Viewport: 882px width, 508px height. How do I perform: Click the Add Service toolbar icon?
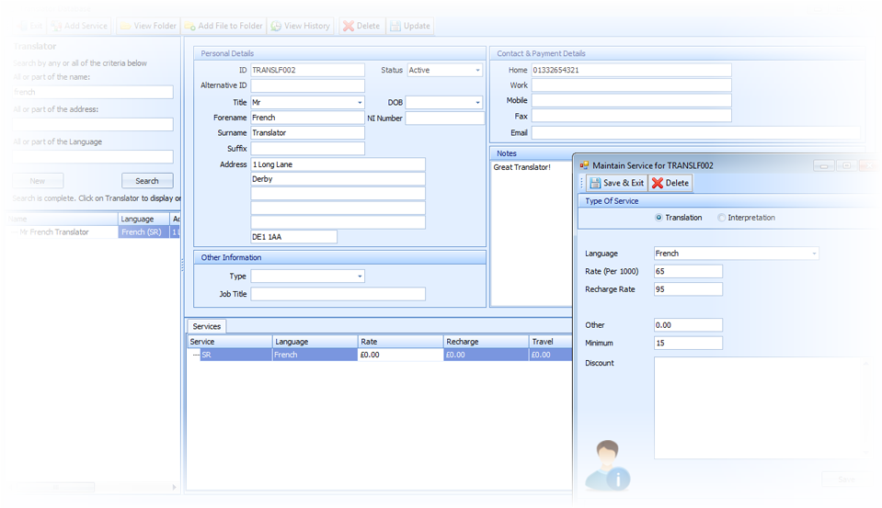coord(57,26)
